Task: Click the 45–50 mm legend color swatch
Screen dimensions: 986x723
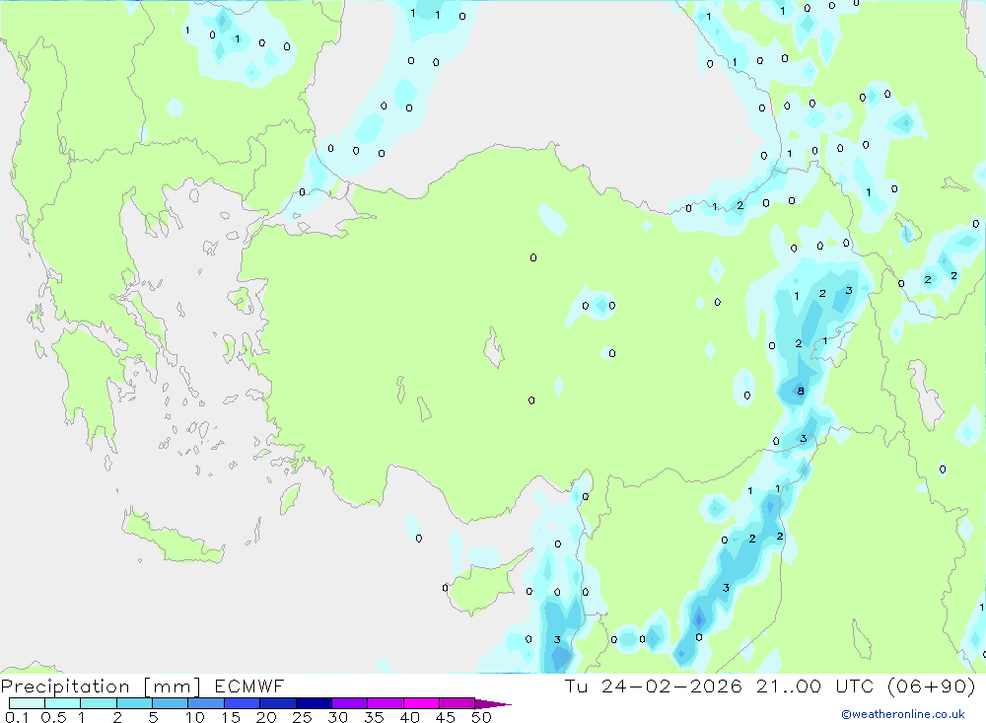Action: (457, 703)
